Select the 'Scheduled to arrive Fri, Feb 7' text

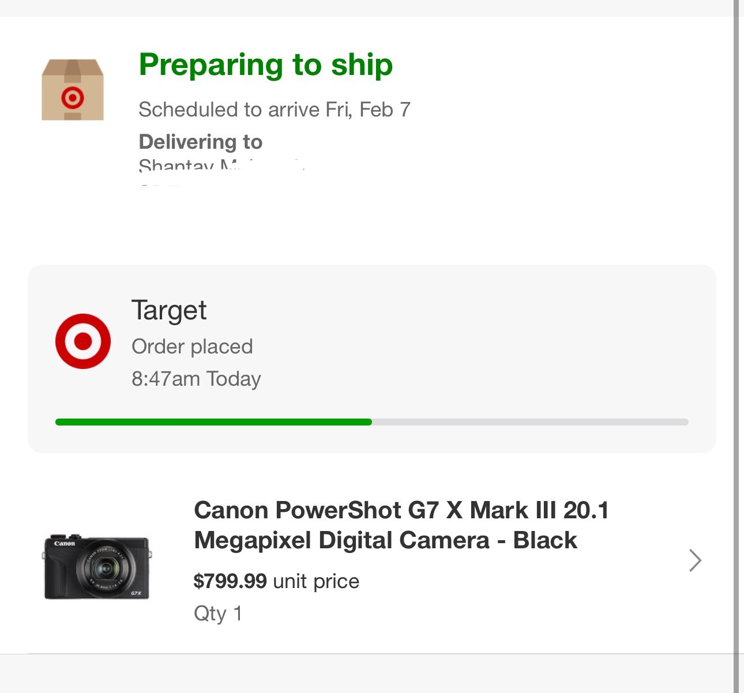pyautogui.click(x=275, y=110)
